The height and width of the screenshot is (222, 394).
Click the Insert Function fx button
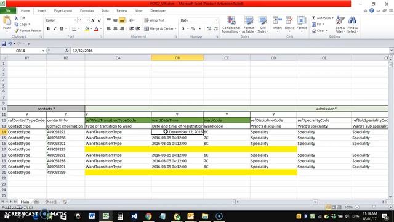(66, 51)
